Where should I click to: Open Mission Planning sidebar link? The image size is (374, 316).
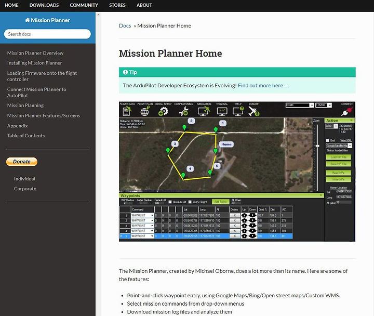(25, 106)
